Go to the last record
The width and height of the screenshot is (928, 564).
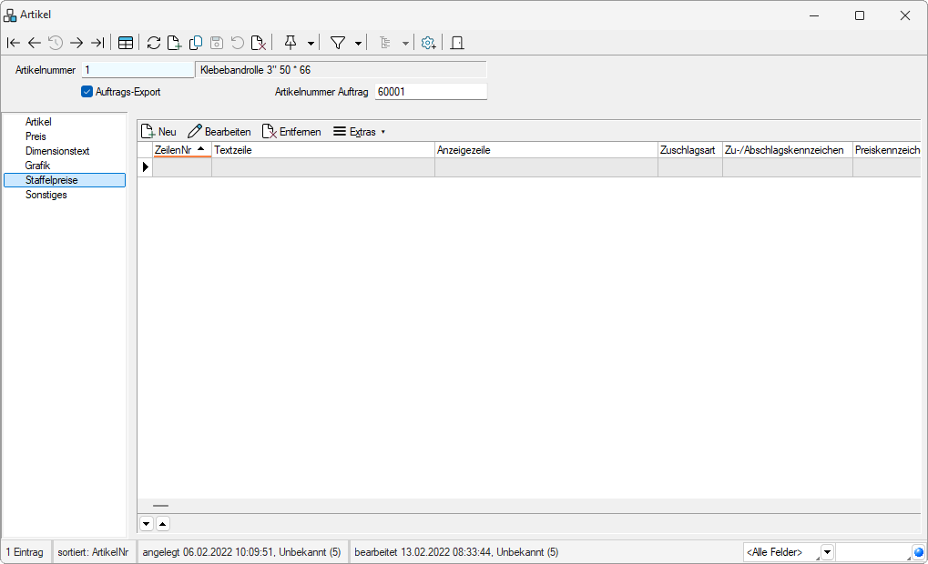pos(97,43)
